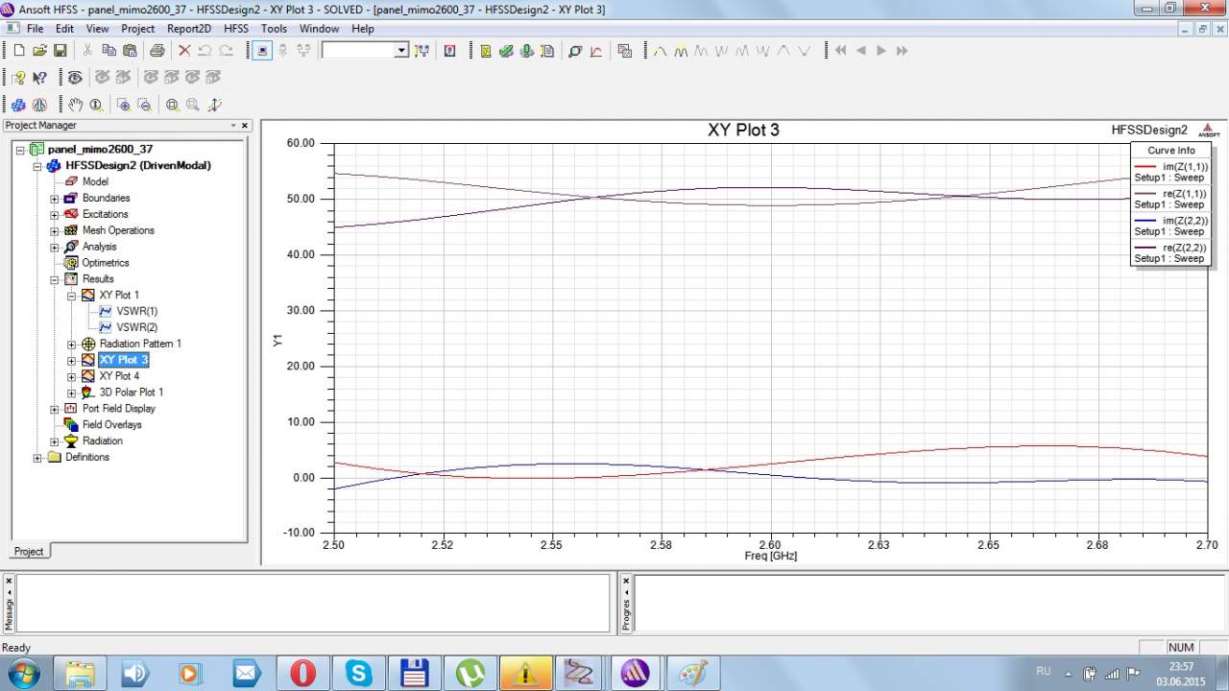Click the Print icon in toolbar
The image size is (1229, 691).
(157, 51)
